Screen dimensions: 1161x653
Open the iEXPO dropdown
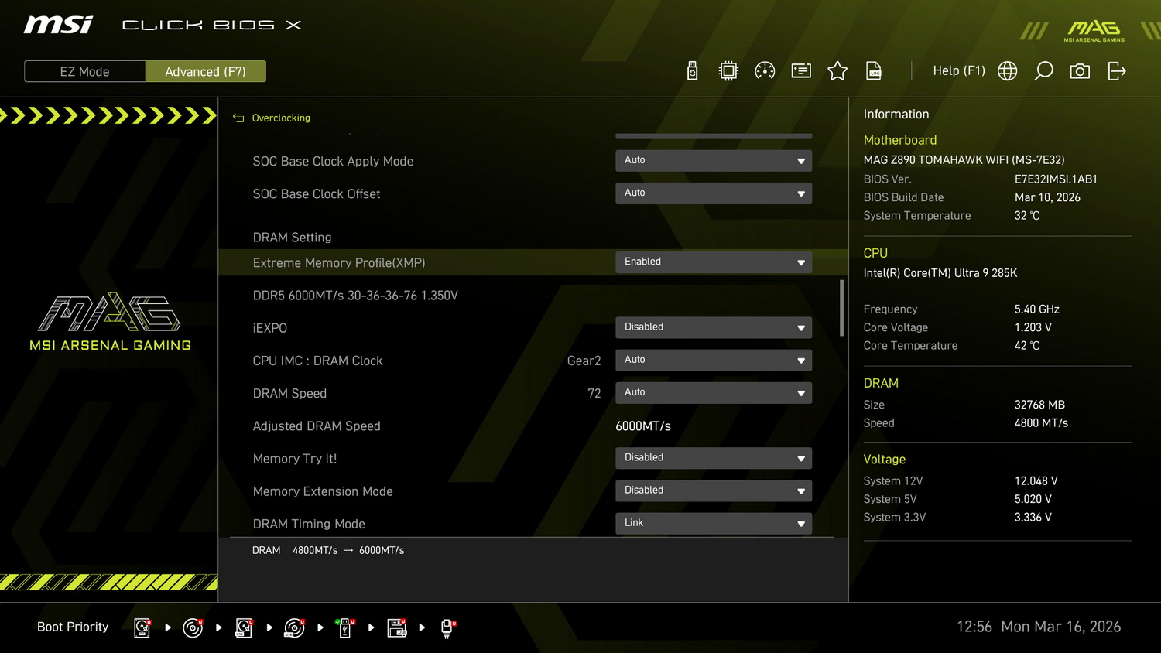(714, 327)
